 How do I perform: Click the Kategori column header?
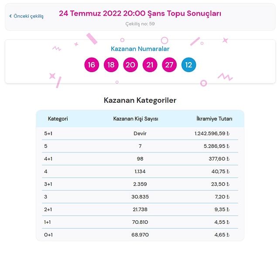[58, 118]
